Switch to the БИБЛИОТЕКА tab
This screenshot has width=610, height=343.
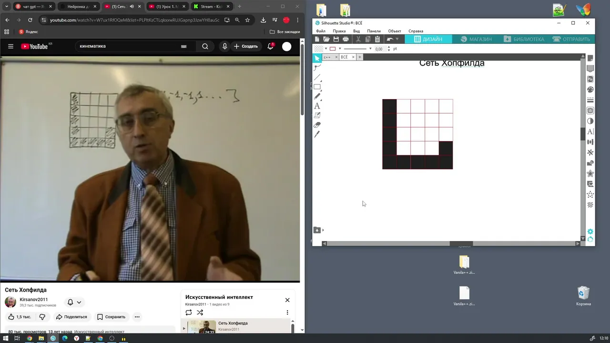[x=524, y=39]
